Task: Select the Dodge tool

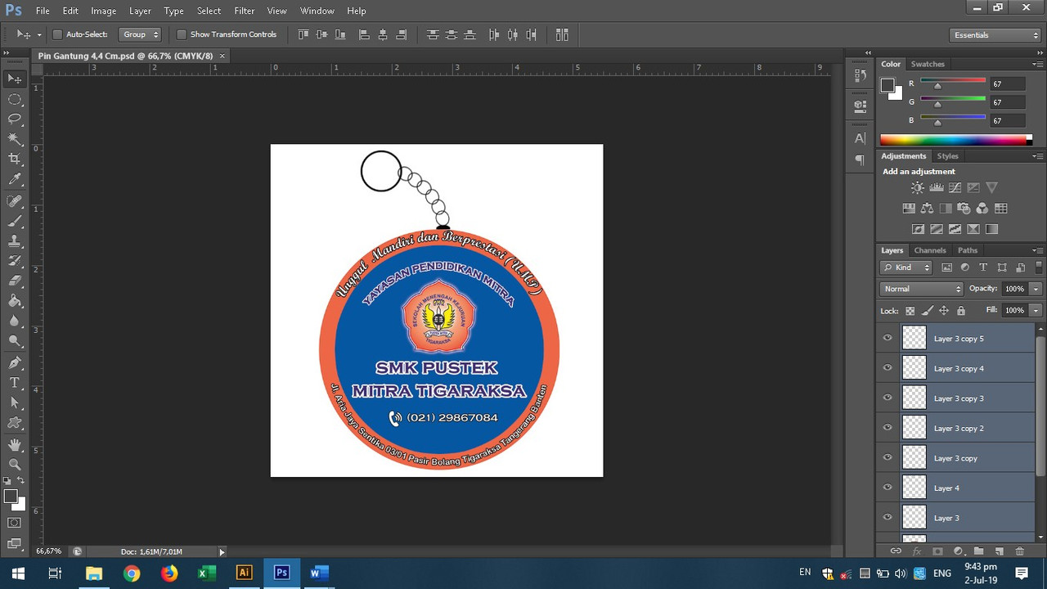Action: tap(15, 341)
